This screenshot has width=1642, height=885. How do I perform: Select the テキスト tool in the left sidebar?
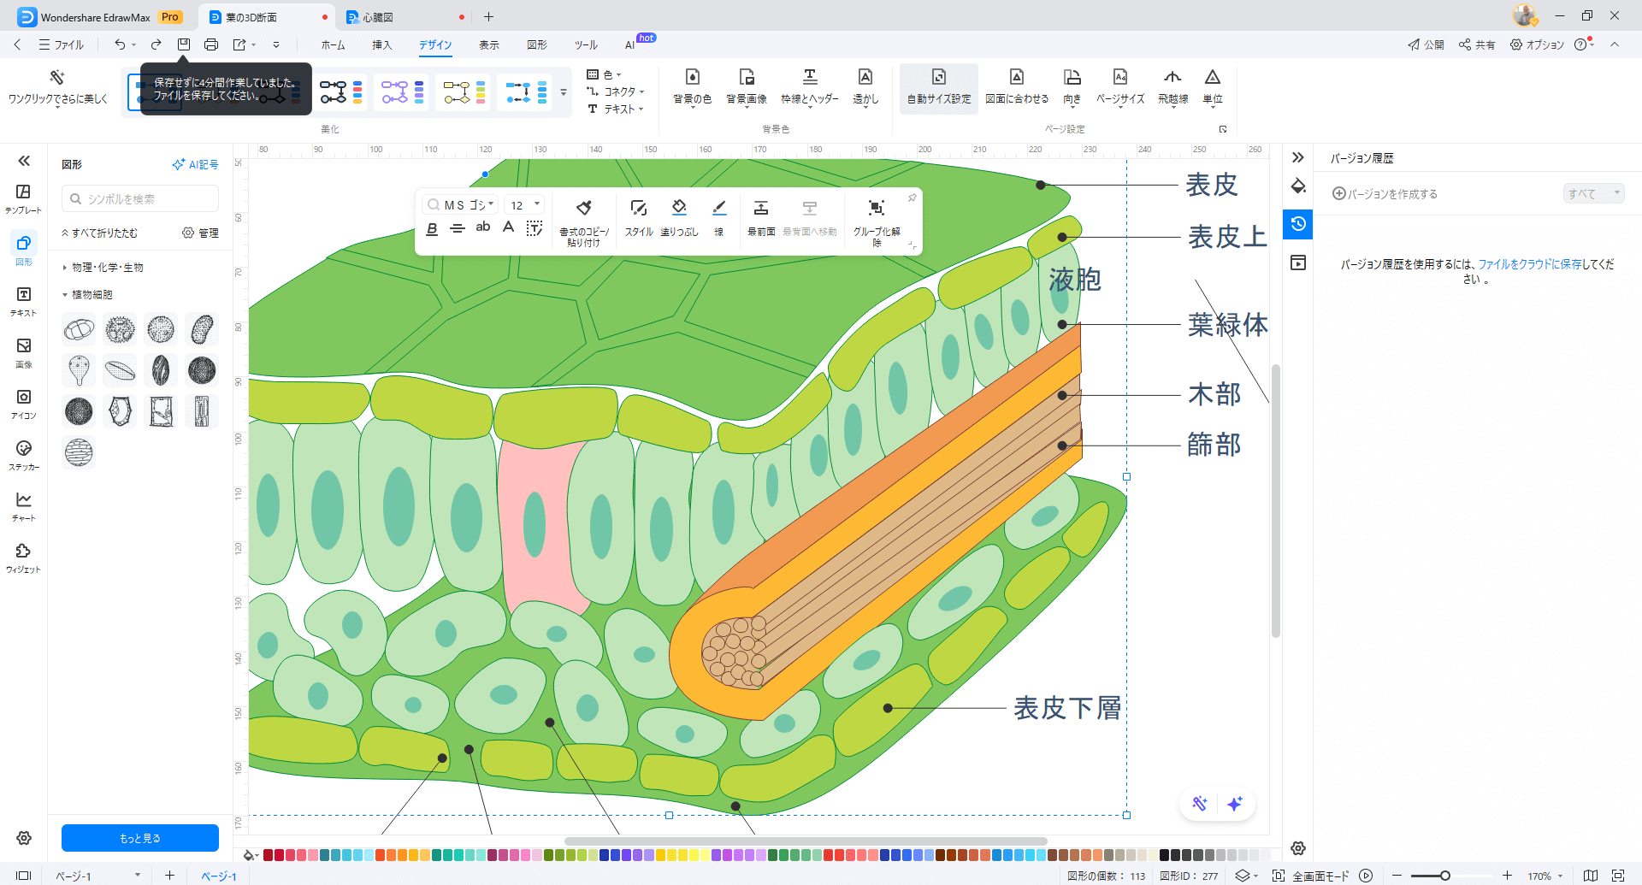(x=23, y=301)
